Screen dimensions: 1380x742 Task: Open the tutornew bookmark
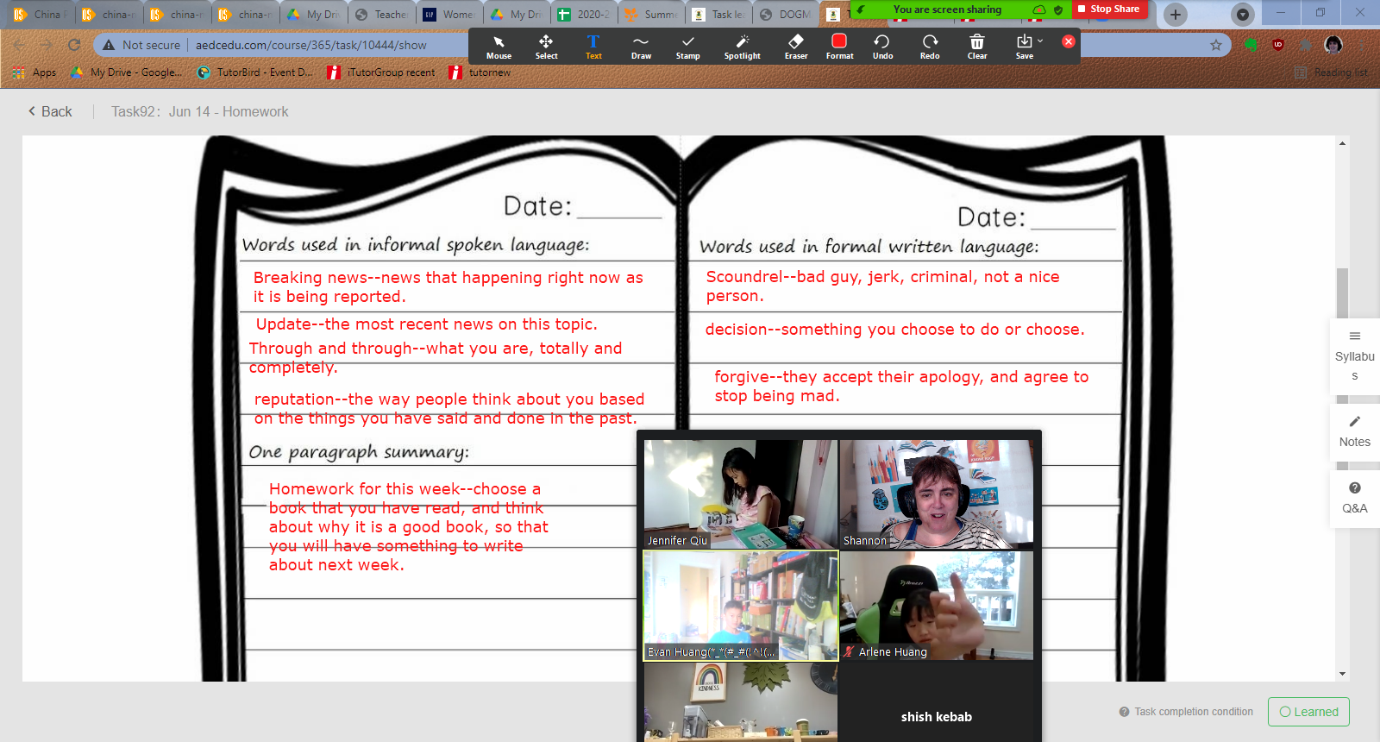pyautogui.click(x=480, y=72)
